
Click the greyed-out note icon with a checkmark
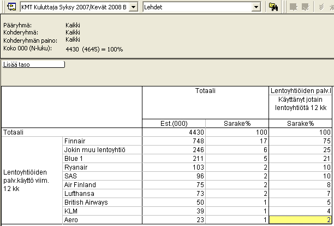(305, 7)
